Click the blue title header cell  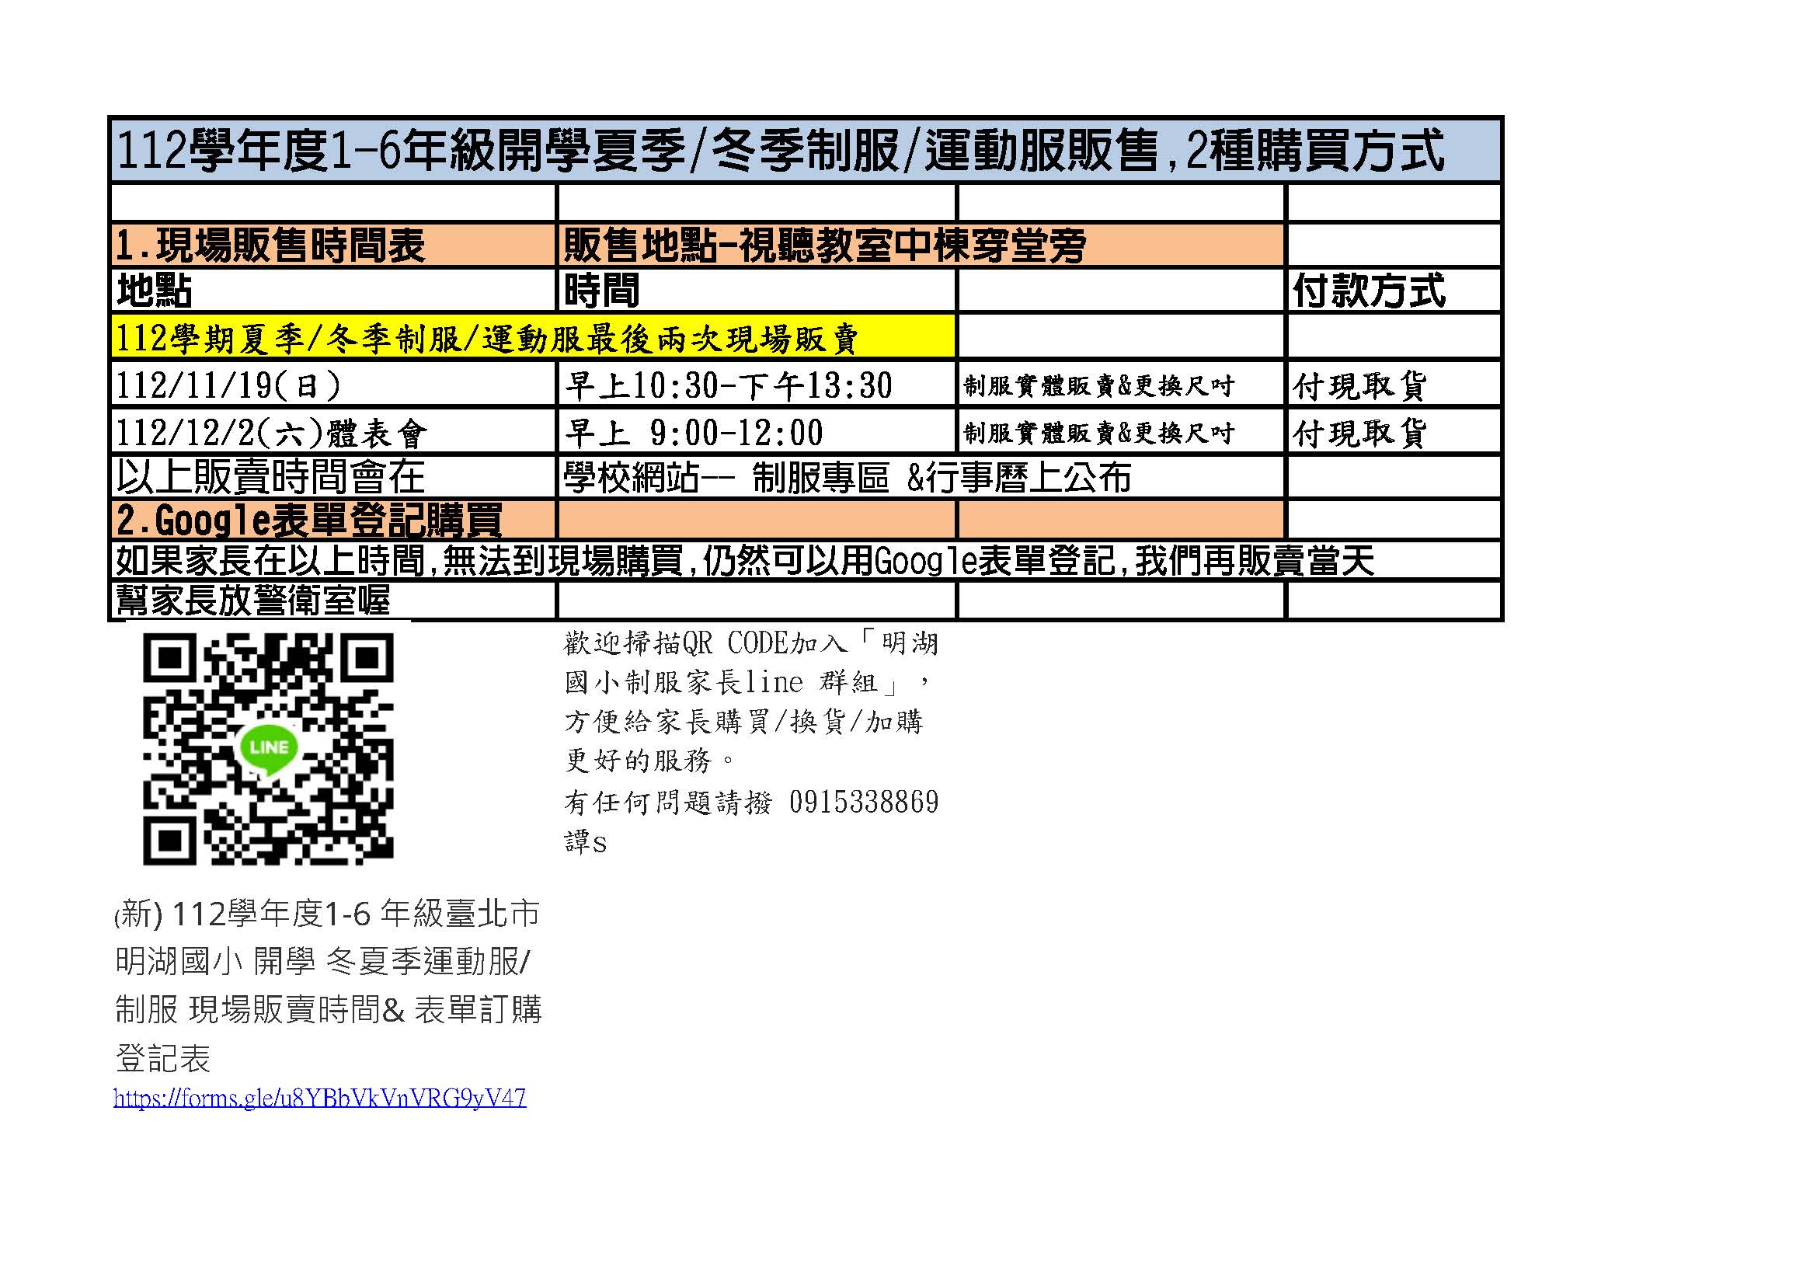(x=805, y=151)
